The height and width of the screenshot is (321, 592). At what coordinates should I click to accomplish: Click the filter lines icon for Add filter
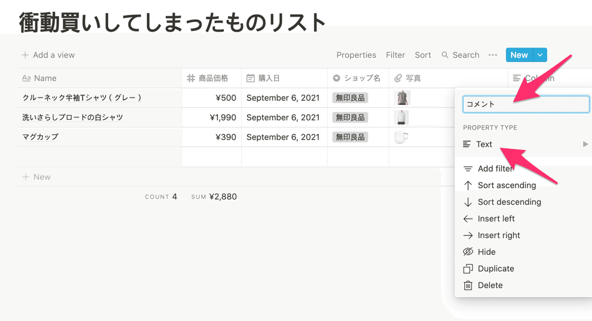(468, 169)
